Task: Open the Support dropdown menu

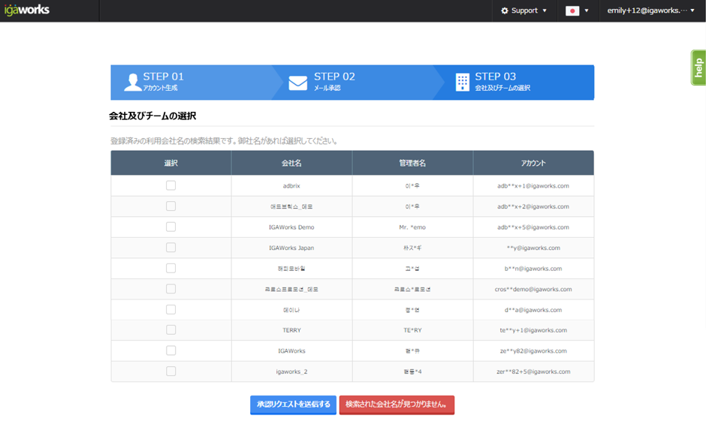Action: coord(523,11)
